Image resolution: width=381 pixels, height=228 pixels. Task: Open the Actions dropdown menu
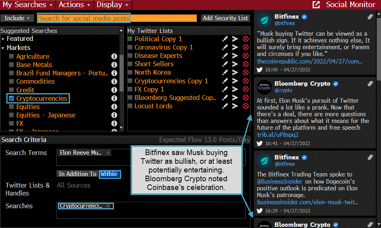click(74, 5)
